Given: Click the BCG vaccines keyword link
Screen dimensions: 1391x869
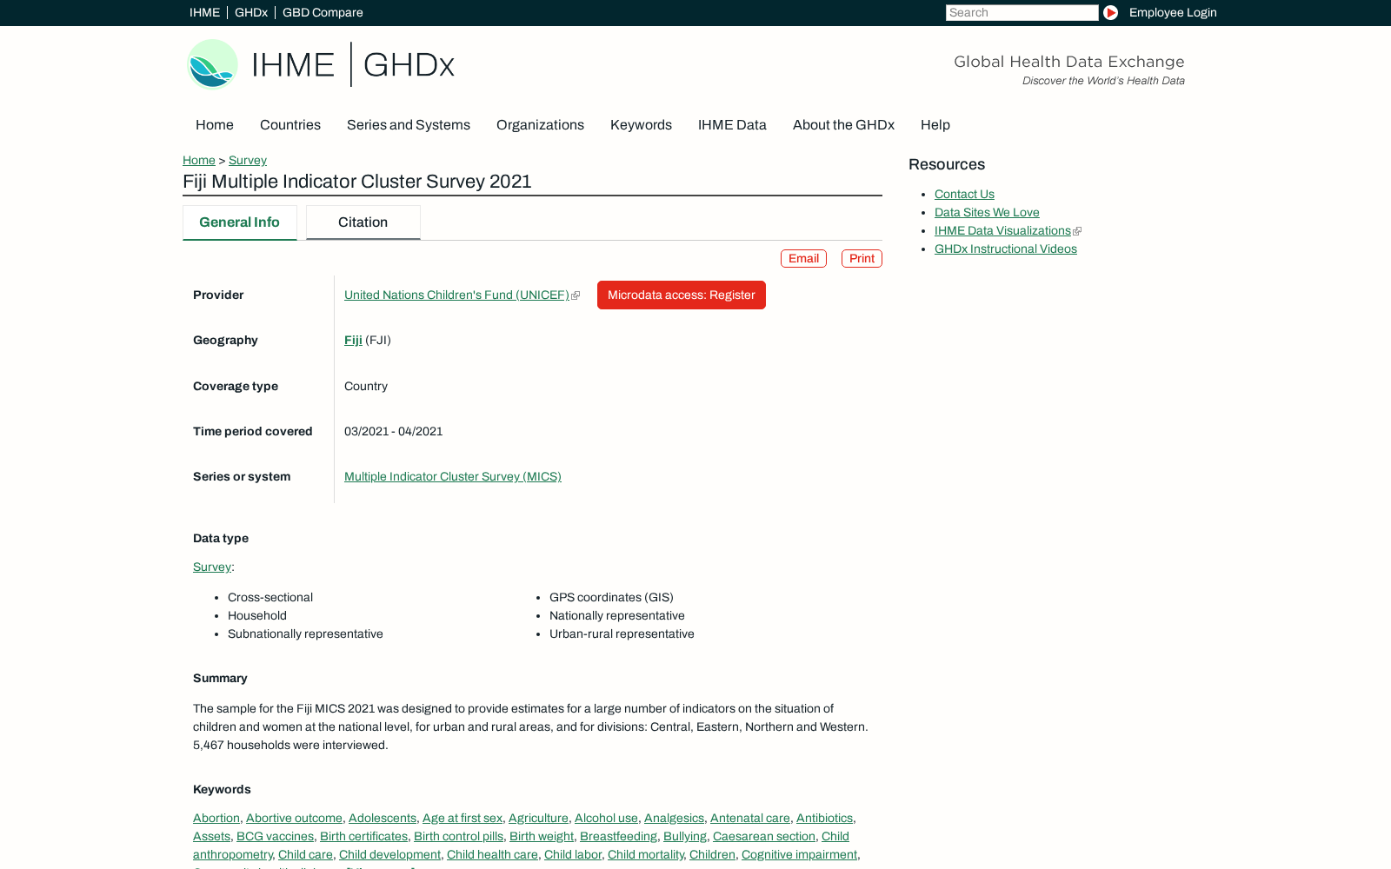Looking at the screenshot, I should [275, 836].
